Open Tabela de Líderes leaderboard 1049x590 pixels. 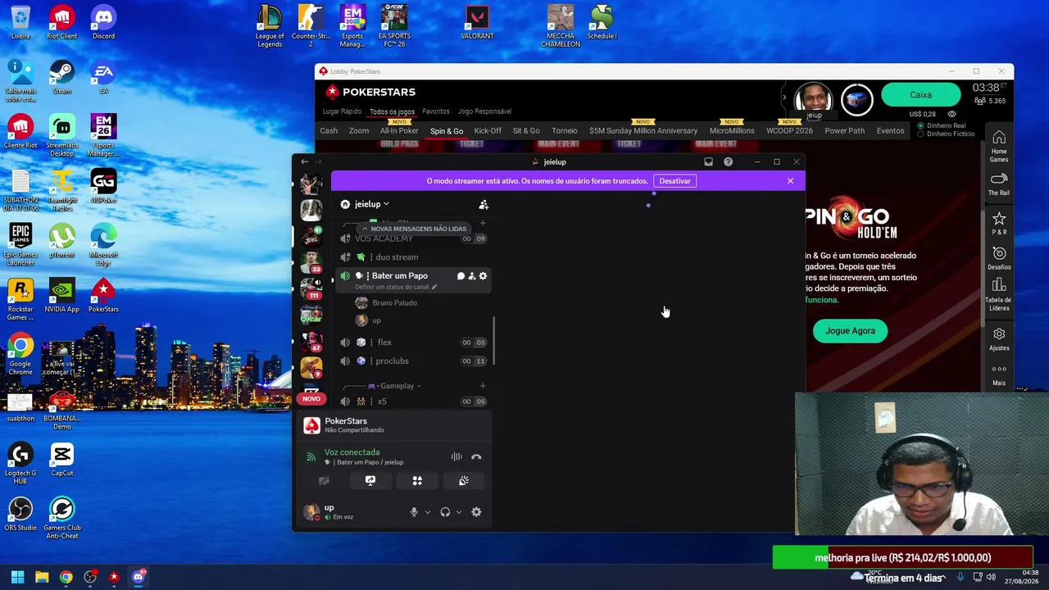(999, 295)
